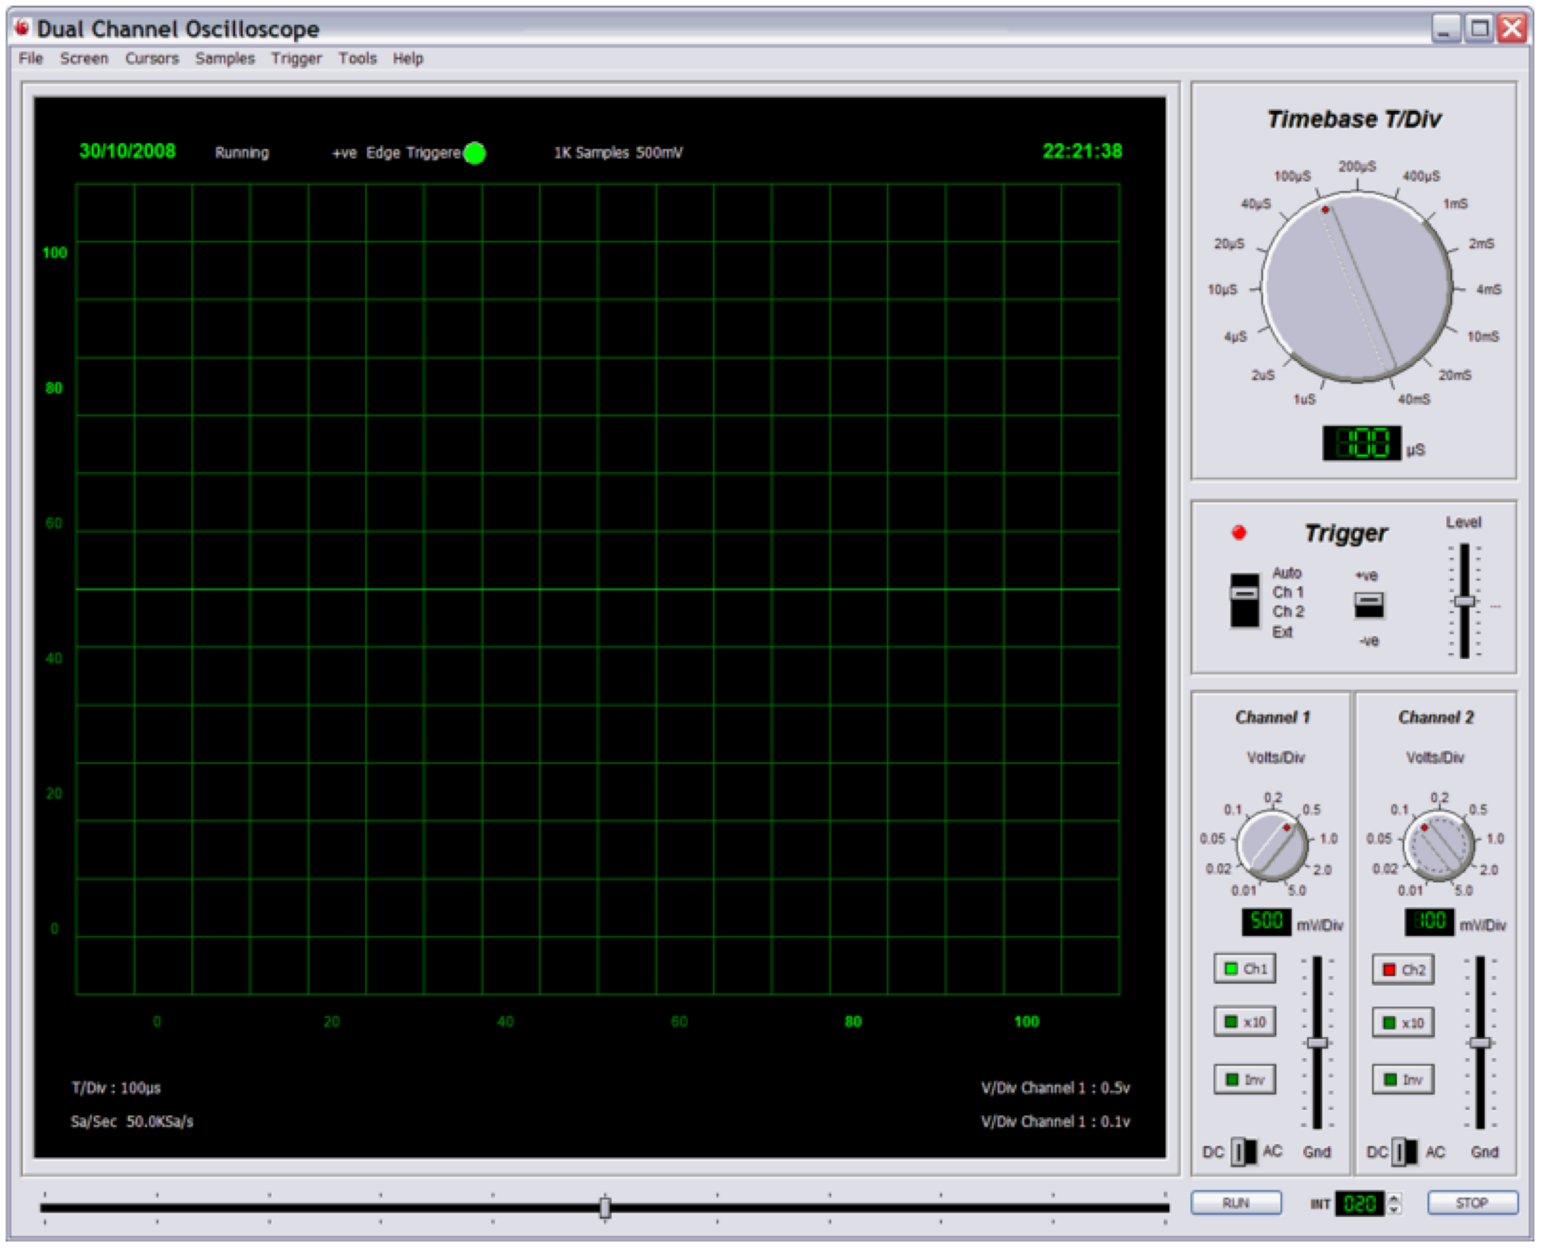Toggle the Ch1 enable button

click(1244, 969)
